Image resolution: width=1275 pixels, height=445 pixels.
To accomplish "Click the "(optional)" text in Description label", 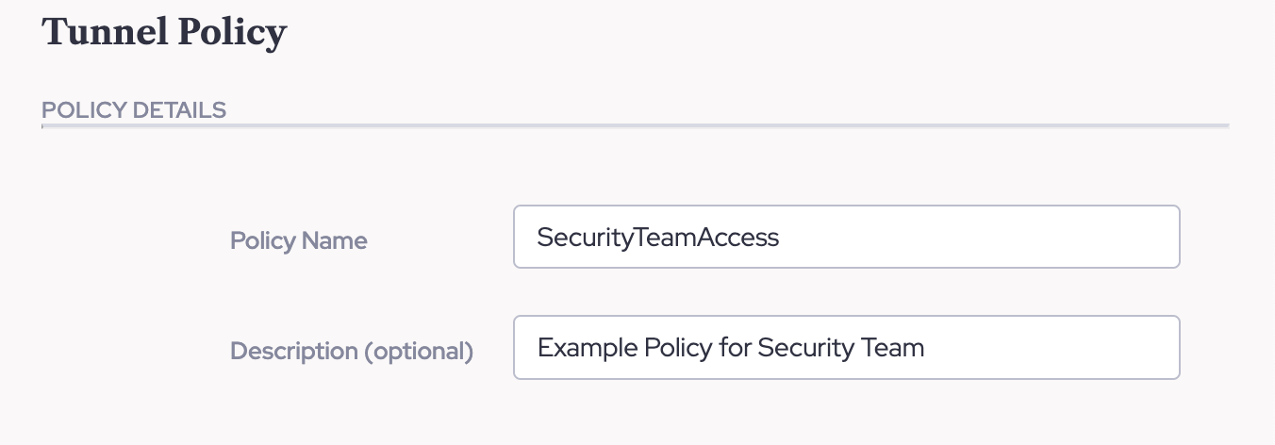I will click(418, 352).
